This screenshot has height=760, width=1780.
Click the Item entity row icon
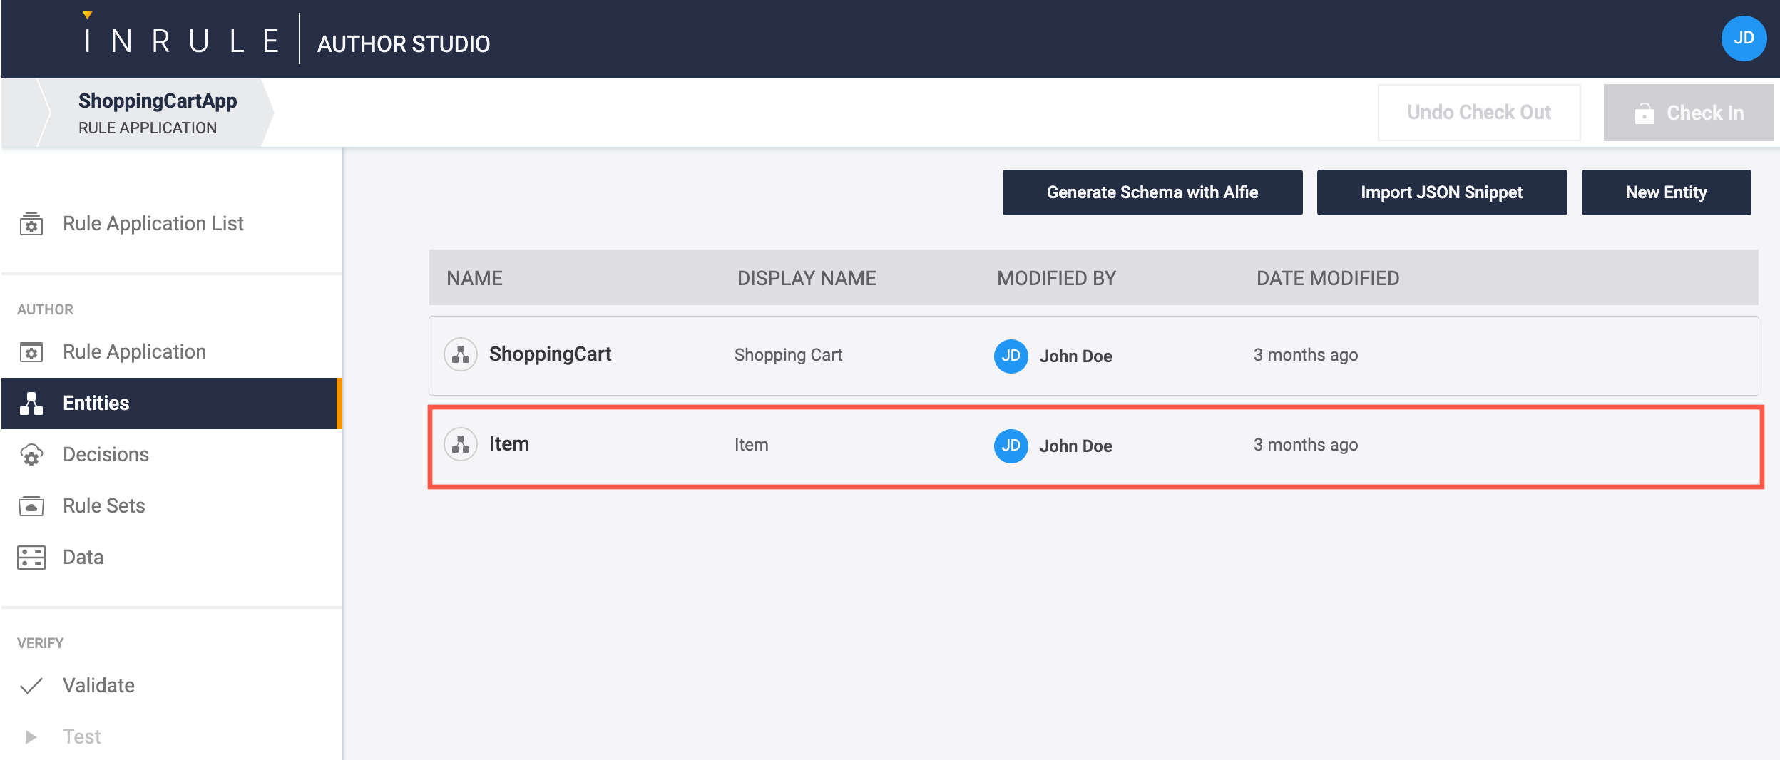point(461,444)
